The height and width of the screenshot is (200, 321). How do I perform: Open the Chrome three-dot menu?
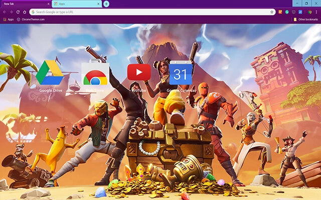pyautogui.click(x=316, y=12)
